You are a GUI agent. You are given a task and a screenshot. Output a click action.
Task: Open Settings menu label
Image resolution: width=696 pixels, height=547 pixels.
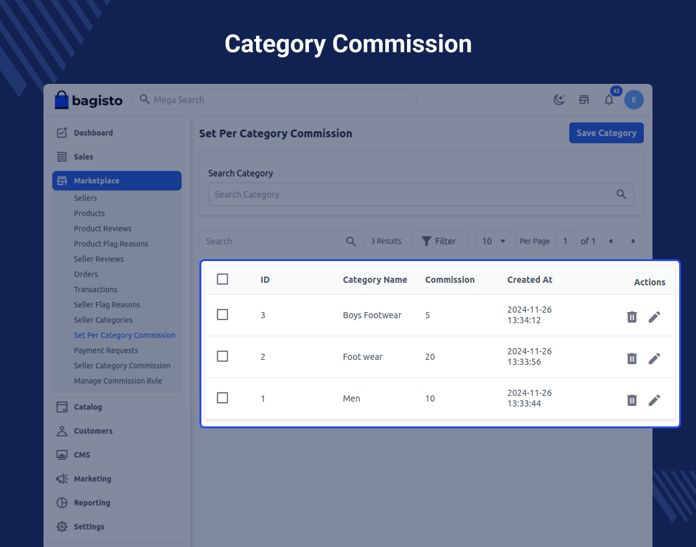click(x=89, y=526)
